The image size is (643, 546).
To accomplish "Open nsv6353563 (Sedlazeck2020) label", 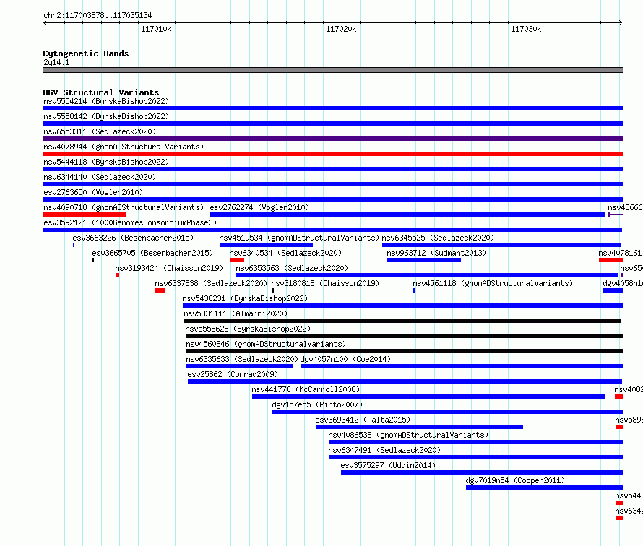I will (292, 268).
